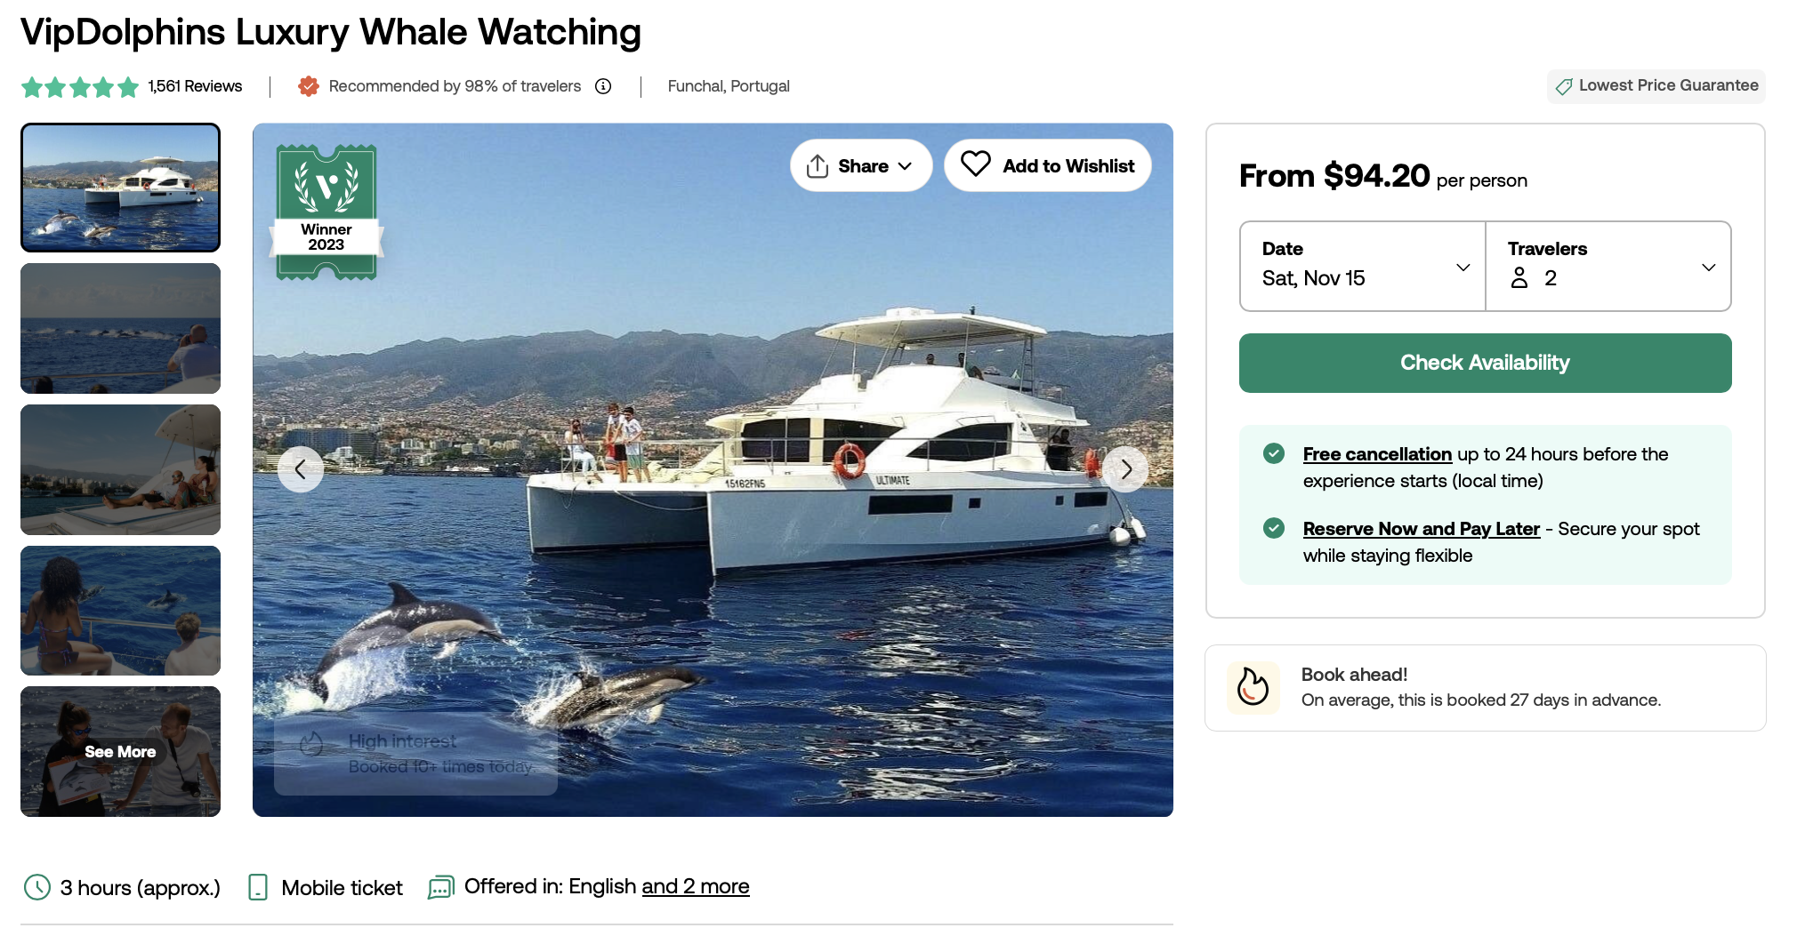This screenshot has width=1797, height=944.
Task: Go to previous photo with left arrow
Action: point(301,469)
